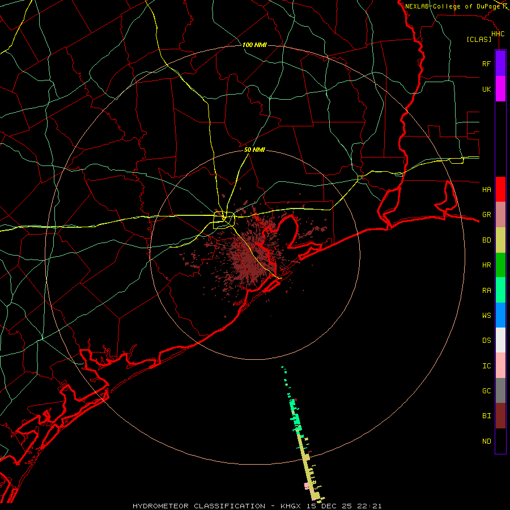Click the GR legend label

[x=486, y=215]
